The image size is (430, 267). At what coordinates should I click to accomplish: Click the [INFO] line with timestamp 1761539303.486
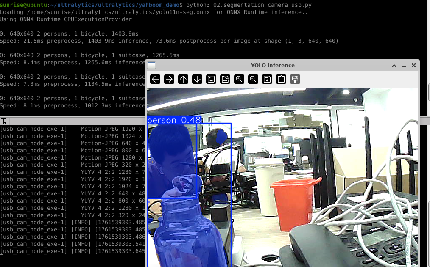pos(73,237)
